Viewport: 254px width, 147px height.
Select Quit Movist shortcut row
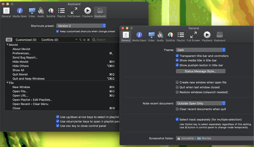(62, 74)
